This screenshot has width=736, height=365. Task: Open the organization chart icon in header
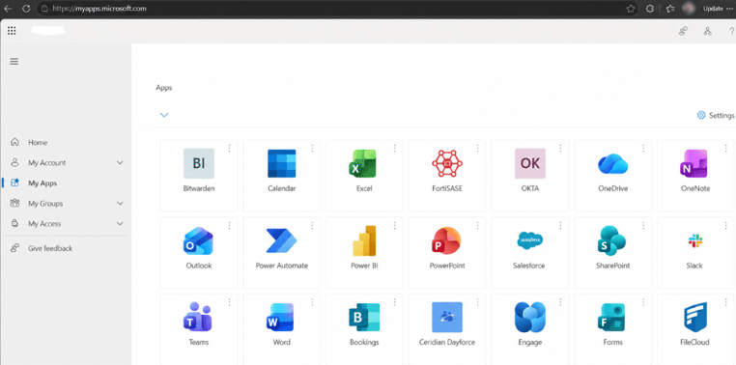(x=707, y=32)
